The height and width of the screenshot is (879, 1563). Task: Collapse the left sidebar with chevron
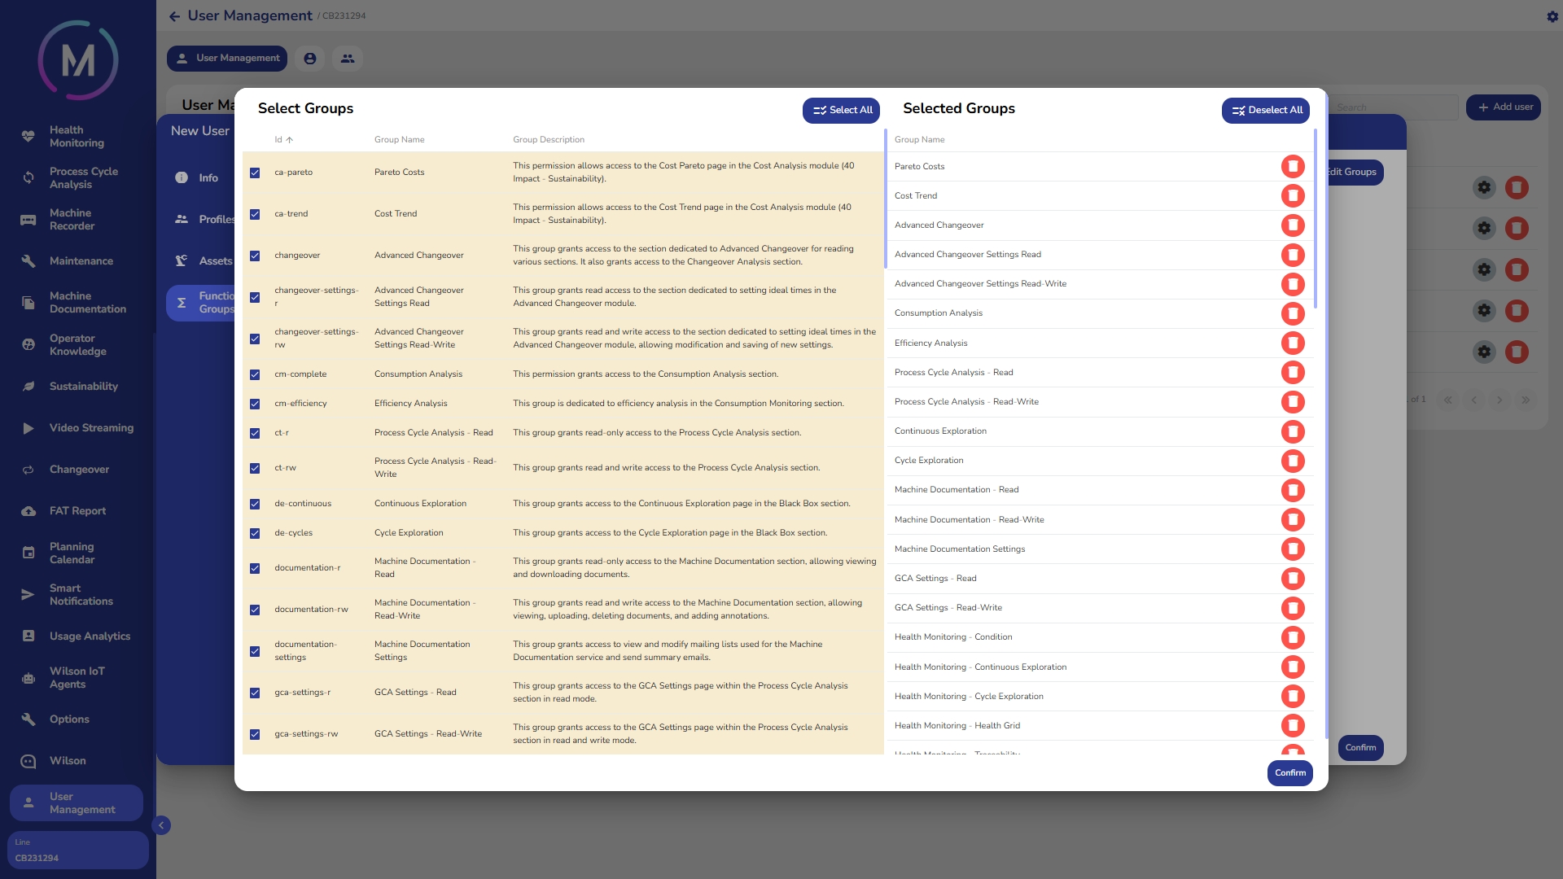point(161,825)
